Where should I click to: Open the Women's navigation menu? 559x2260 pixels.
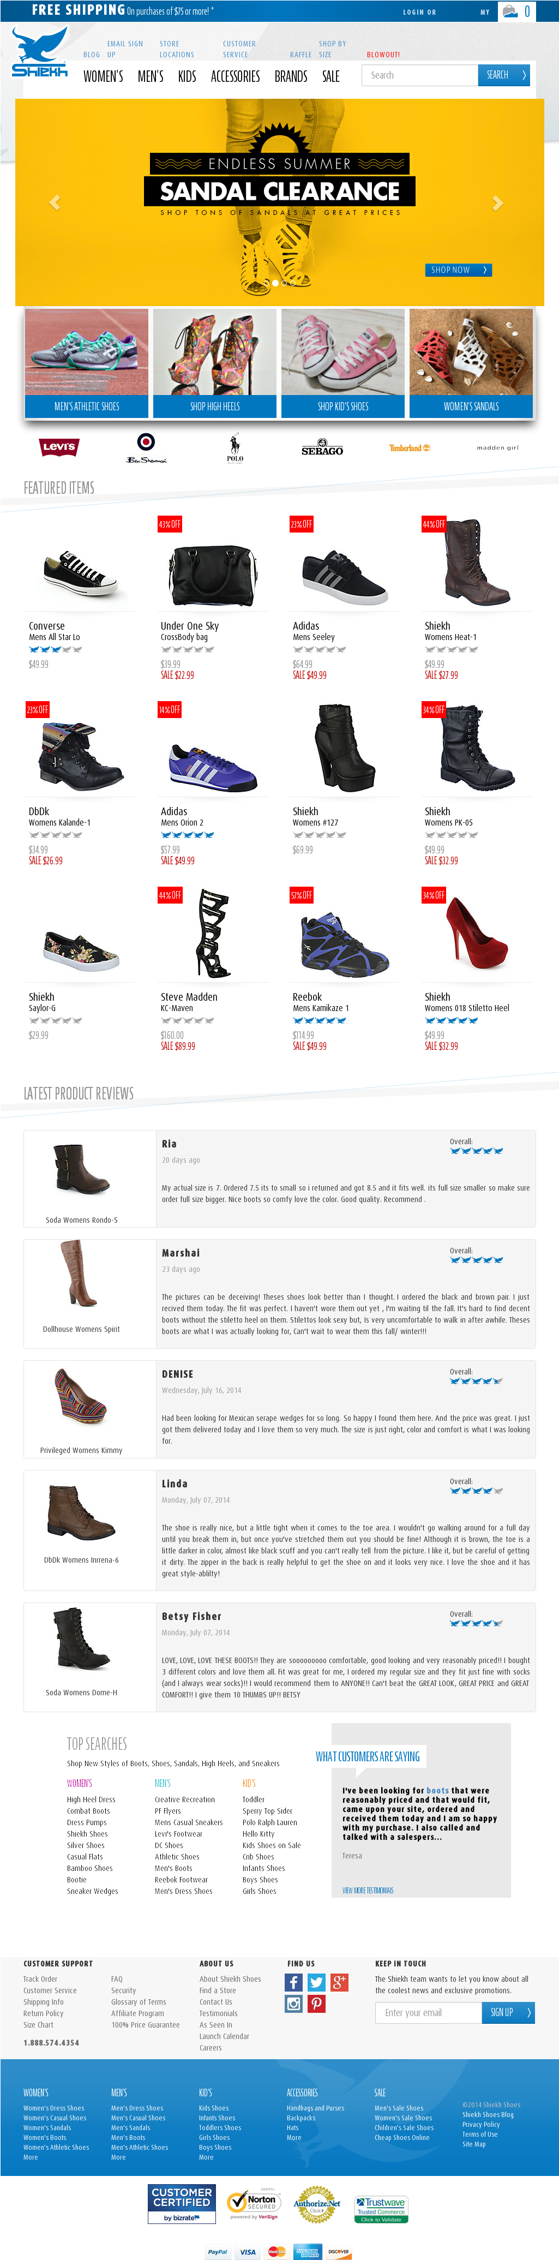point(103,76)
